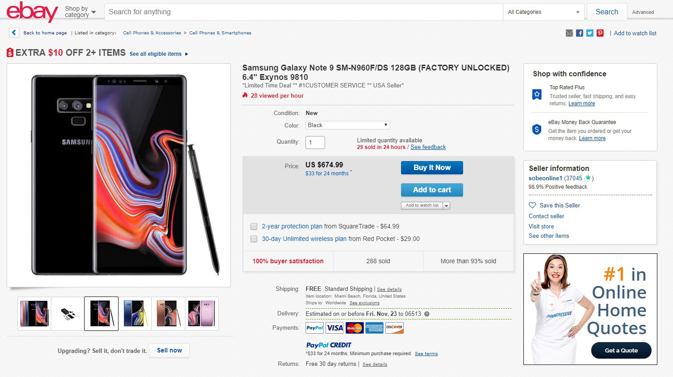Click the delivery estimate help icon

tap(427, 314)
